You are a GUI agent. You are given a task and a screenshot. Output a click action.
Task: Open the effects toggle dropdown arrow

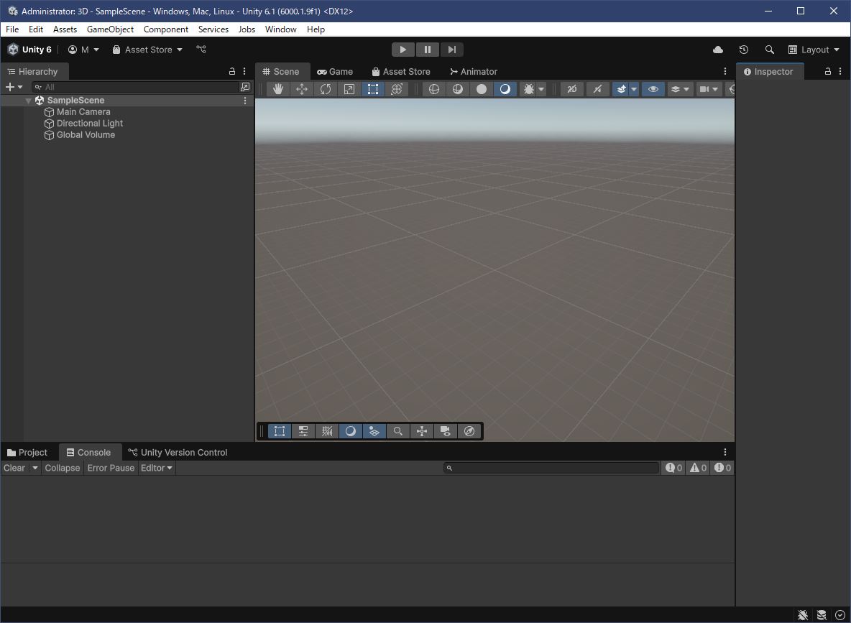click(634, 89)
